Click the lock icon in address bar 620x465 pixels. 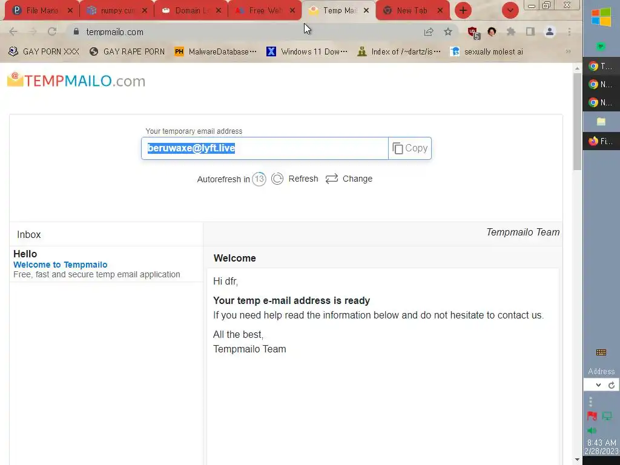pos(76,31)
